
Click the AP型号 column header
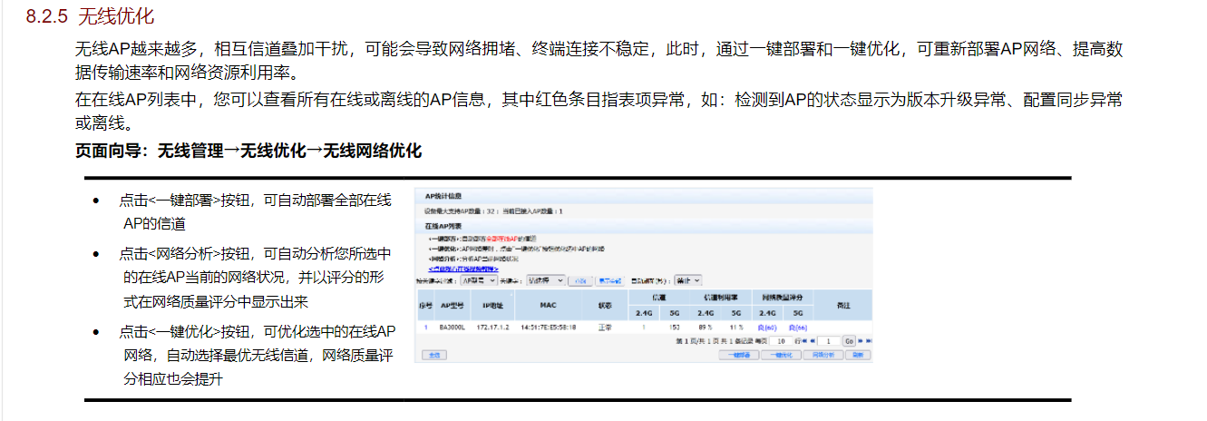point(452,305)
